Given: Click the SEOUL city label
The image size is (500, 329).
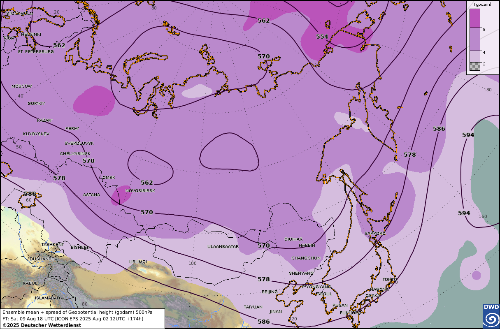Looking at the screenshot, I should pyautogui.click(x=324, y=294).
